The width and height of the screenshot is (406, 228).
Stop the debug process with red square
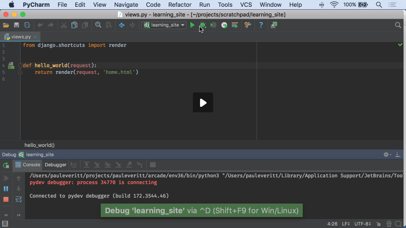click(5, 199)
